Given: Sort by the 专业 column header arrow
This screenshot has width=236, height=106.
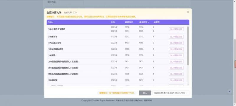Looking at the screenshot, I should click(x=53, y=22).
